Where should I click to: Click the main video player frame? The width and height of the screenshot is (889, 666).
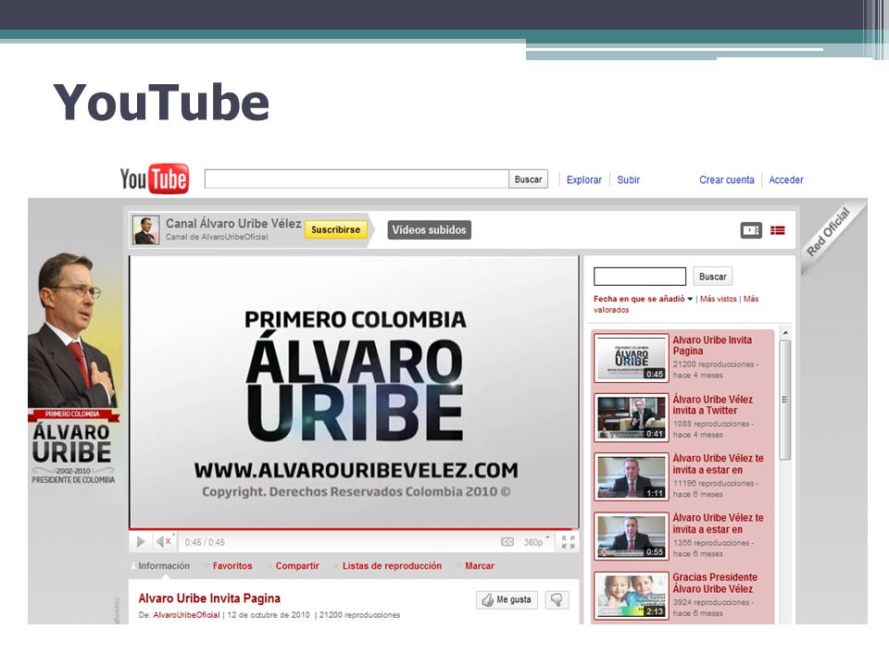[355, 392]
